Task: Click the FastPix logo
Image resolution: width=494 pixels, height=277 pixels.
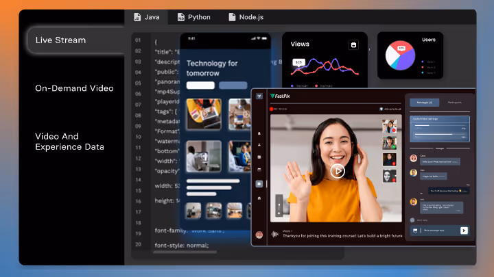Action: click(280, 96)
